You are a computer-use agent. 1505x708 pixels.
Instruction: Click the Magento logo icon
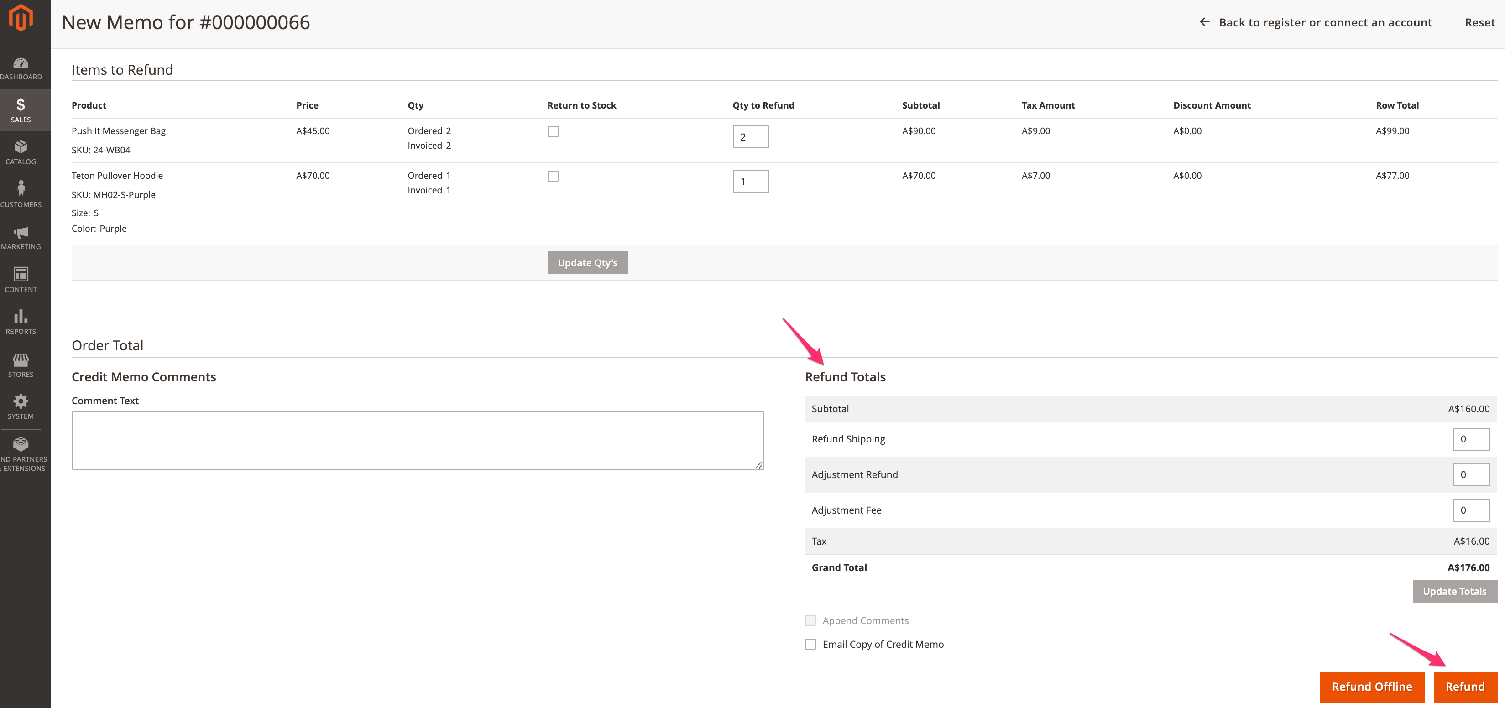click(21, 19)
